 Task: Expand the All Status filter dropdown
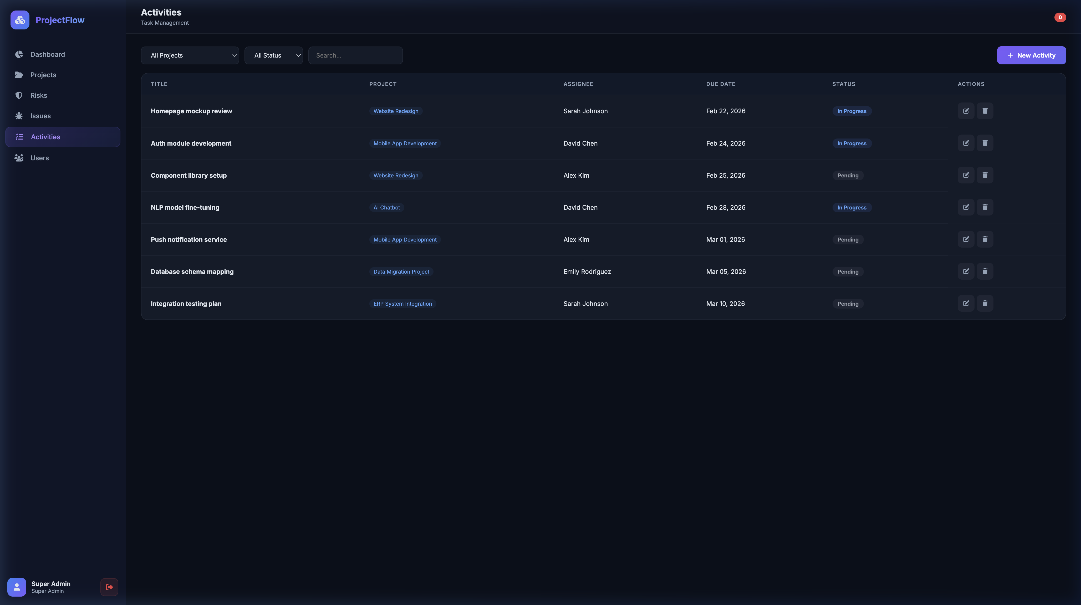(273, 55)
